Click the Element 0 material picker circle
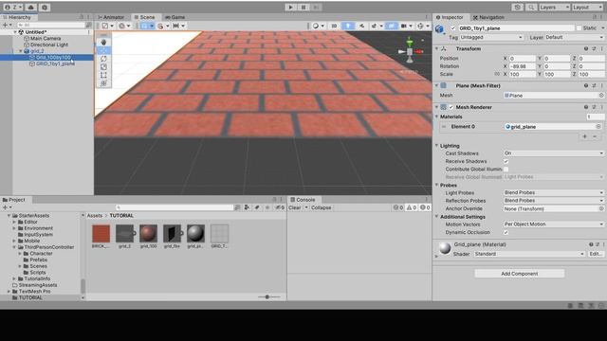The width and height of the screenshot is (607, 341). pos(598,127)
